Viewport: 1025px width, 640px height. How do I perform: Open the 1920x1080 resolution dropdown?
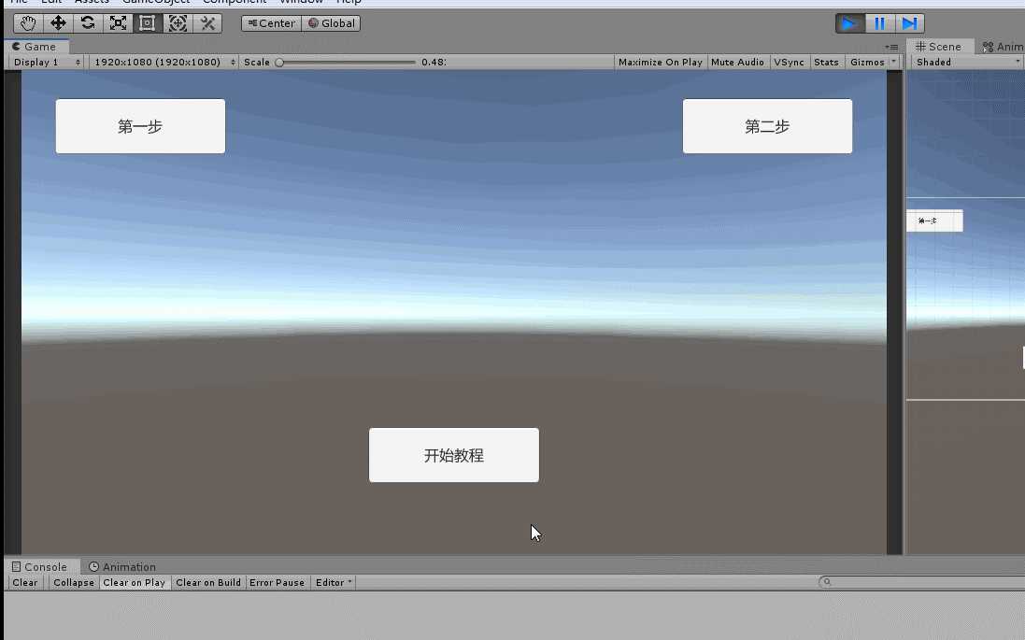[x=164, y=62]
